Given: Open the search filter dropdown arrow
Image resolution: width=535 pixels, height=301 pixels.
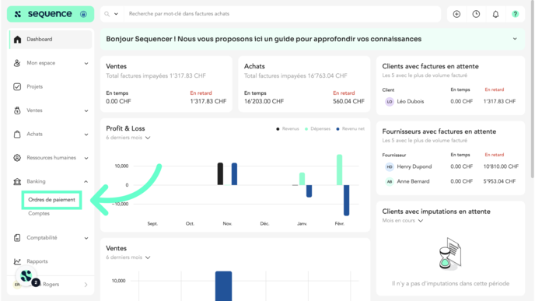Looking at the screenshot, I should tap(116, 14).
